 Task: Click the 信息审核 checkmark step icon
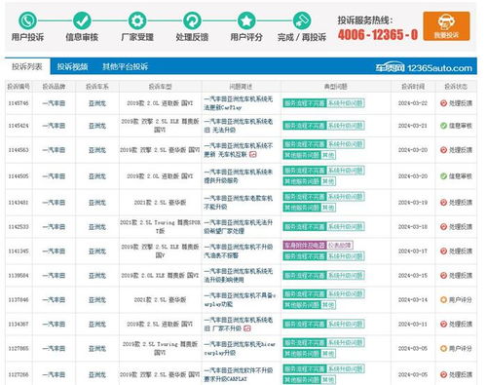click(82, 20)
